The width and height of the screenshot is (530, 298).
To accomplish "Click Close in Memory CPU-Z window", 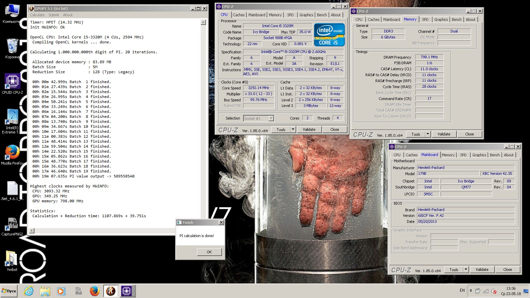I will (x=469, y=134).
